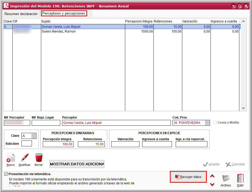Click the Nuevo new record icon
The height and width of the screenshot is (192, 252).
click(x=11, y=158)
